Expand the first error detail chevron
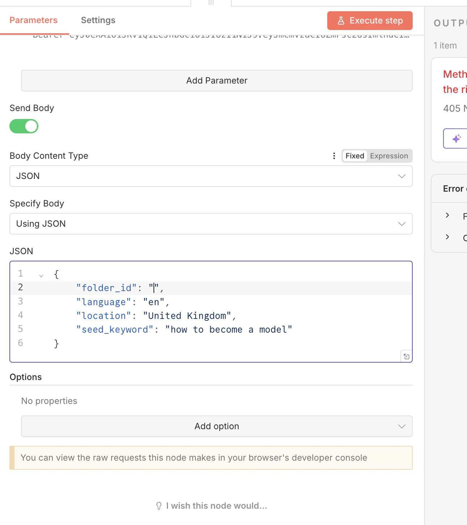Screen dimensions: 467x525 [447, 215]
